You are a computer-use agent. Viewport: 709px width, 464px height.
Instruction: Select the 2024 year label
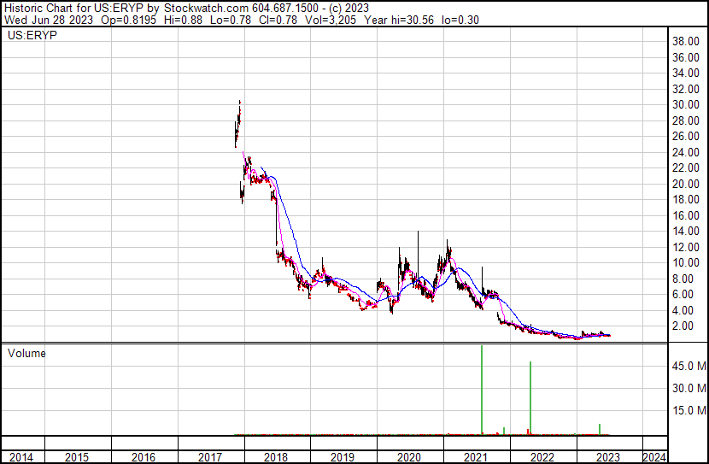click(x=654, y=457)
